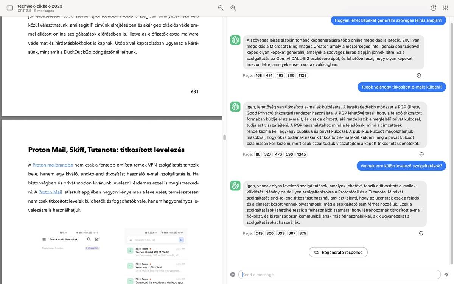Screen dimensions: 454x284
Task: Focus the Send a message field
Action: click(x=339, y=275)
